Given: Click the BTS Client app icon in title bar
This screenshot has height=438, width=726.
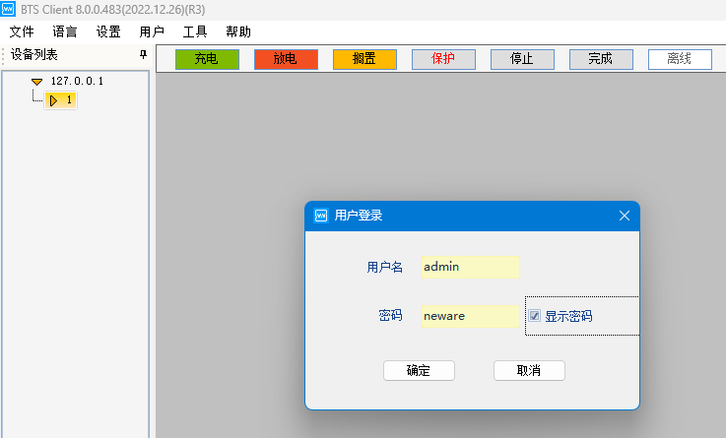Looking at the screenshot, I should pos(8,9).
